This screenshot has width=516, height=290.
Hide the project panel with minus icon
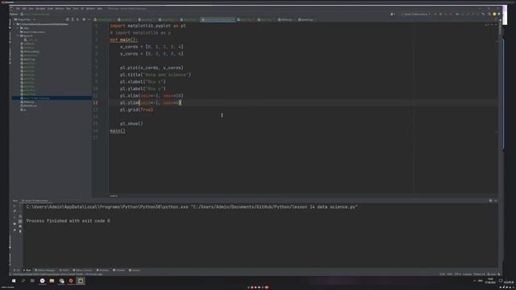point(89,19)
